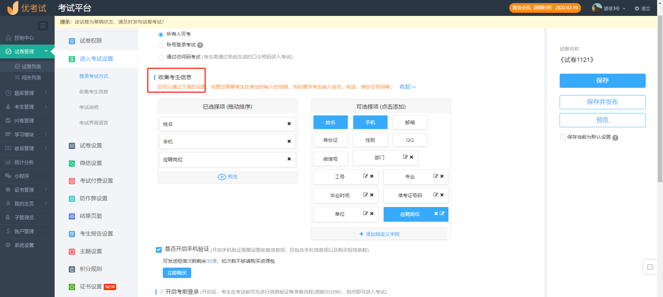Edit the 准考证号码 field
Screen dimensions: 663x297
tap(436, 195)
